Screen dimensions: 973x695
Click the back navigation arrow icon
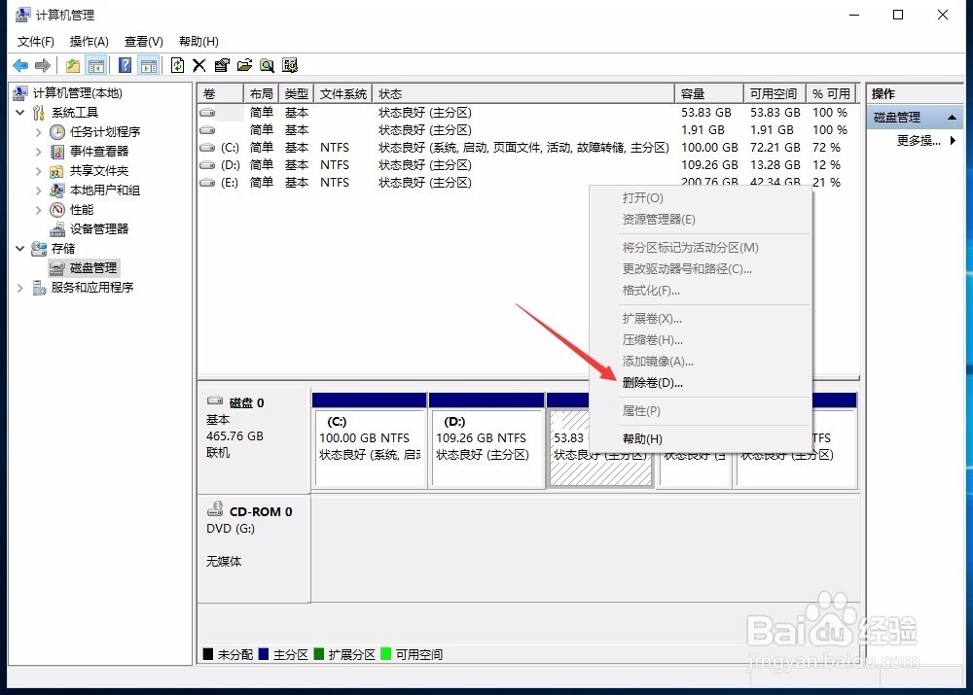[x=20, y=65]
